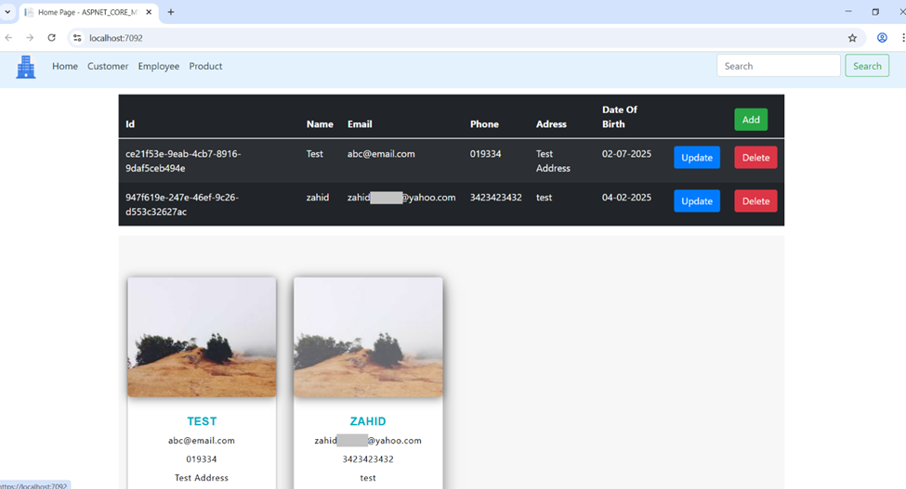The width and height of the screenshot is (906, 489).
Task: Delete the zahid customer row
Action: (x=755, y=201)
